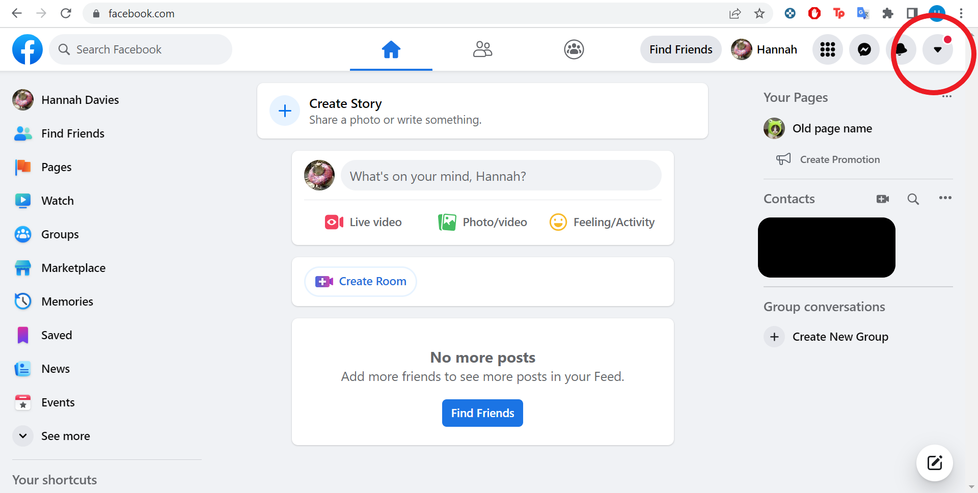This screenshot has width=978, height=493.
Task: Open the Home feed tab
Action: tap(391, 49)
